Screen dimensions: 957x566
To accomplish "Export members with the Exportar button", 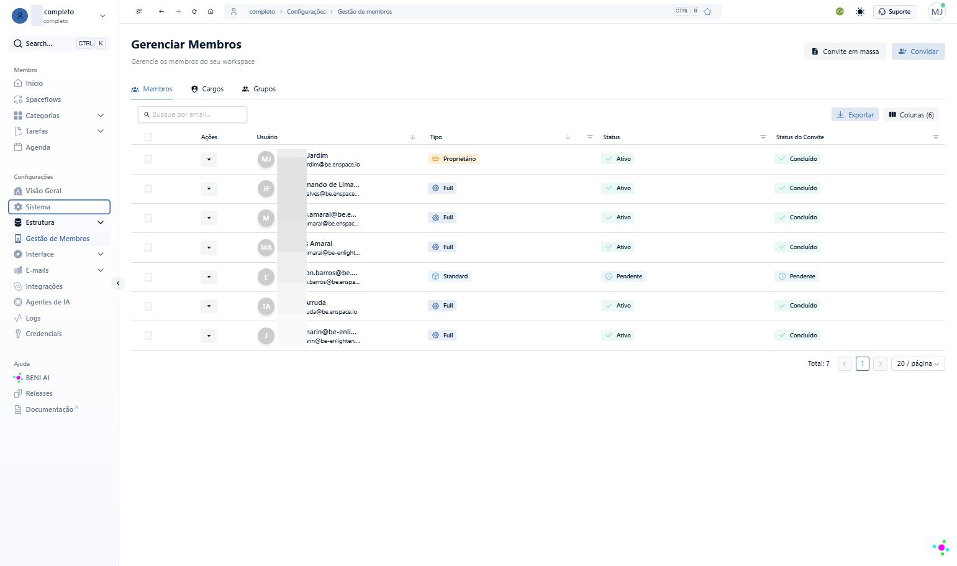I will tap(855, 115).
